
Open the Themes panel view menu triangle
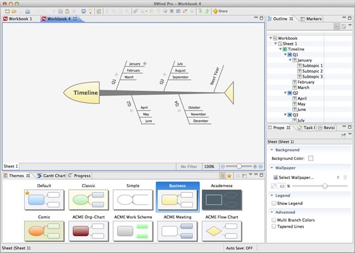(x=251, y=175)
